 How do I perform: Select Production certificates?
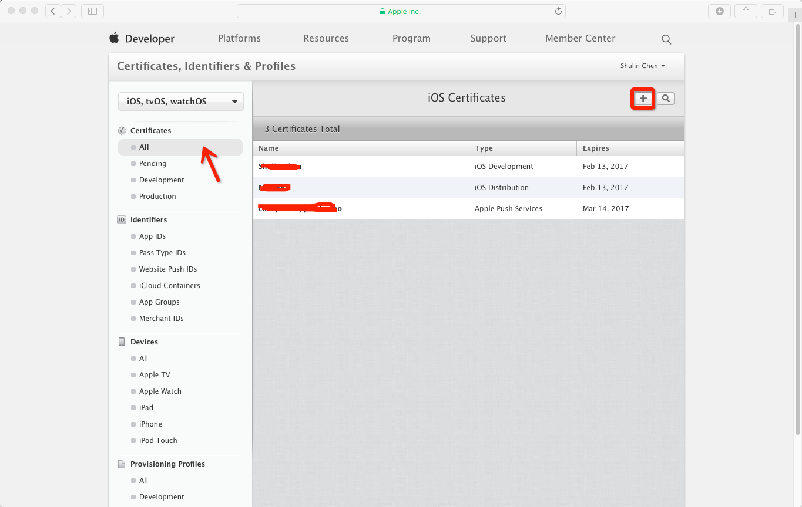pos(157,197)
